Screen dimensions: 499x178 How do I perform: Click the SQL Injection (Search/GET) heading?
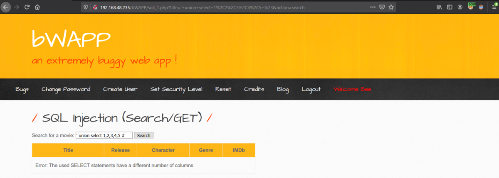122,118
